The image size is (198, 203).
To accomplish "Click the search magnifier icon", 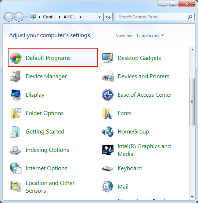I will pyautogui.click(x=190, y=17).
